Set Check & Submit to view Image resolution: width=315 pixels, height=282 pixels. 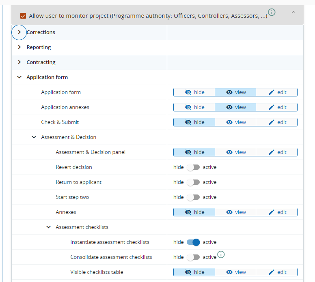point(235,122)
